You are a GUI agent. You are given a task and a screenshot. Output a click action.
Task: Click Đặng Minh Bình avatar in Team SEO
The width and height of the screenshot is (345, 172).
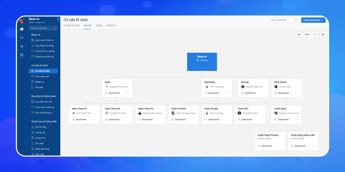[239, 113]
